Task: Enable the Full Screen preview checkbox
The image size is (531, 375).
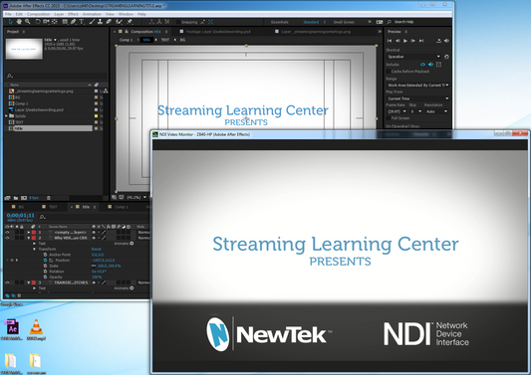Action: (389, 118)
